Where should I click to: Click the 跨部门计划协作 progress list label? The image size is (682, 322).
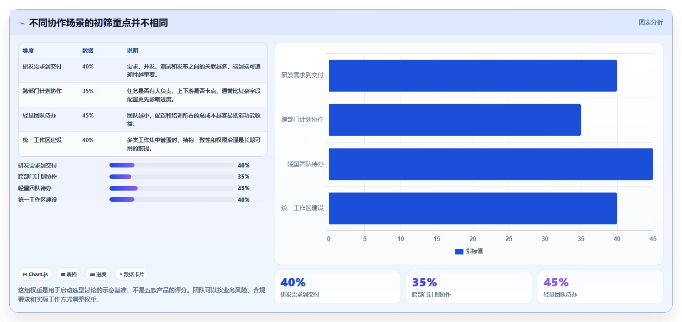coord(38,177)
